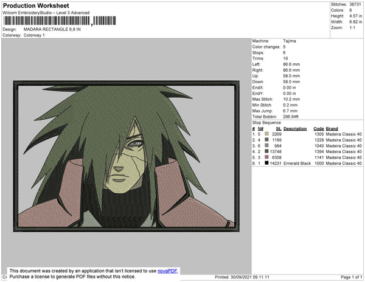365x282 pixels.
Task: Click the 'Emerald Black' description
Action: [297, 163]
